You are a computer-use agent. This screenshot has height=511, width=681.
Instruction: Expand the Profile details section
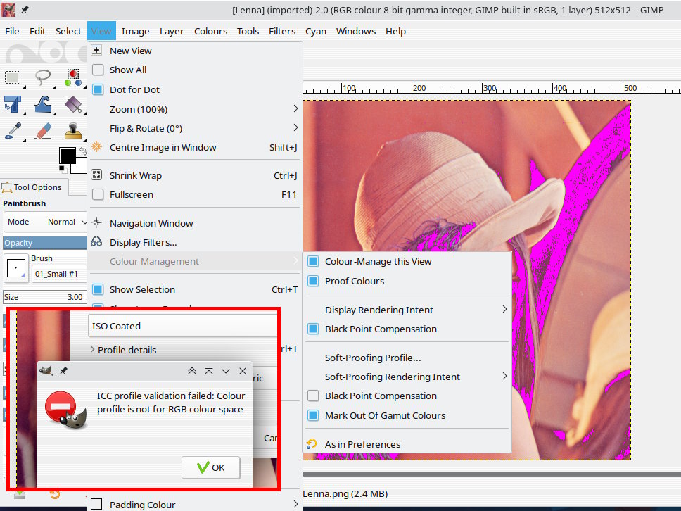123,350
